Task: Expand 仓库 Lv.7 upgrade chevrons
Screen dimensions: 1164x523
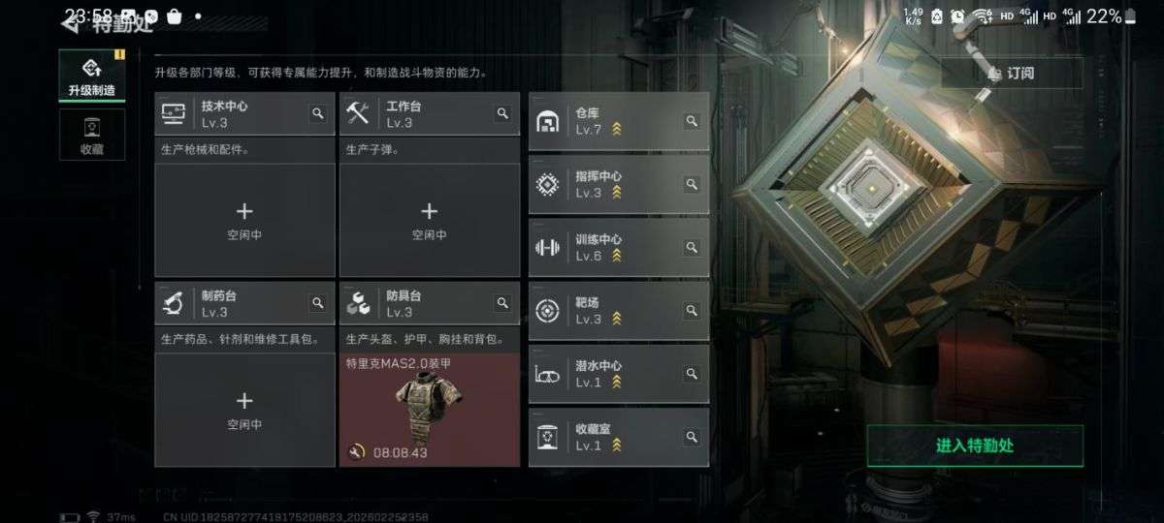Action: tap(616, 130)
